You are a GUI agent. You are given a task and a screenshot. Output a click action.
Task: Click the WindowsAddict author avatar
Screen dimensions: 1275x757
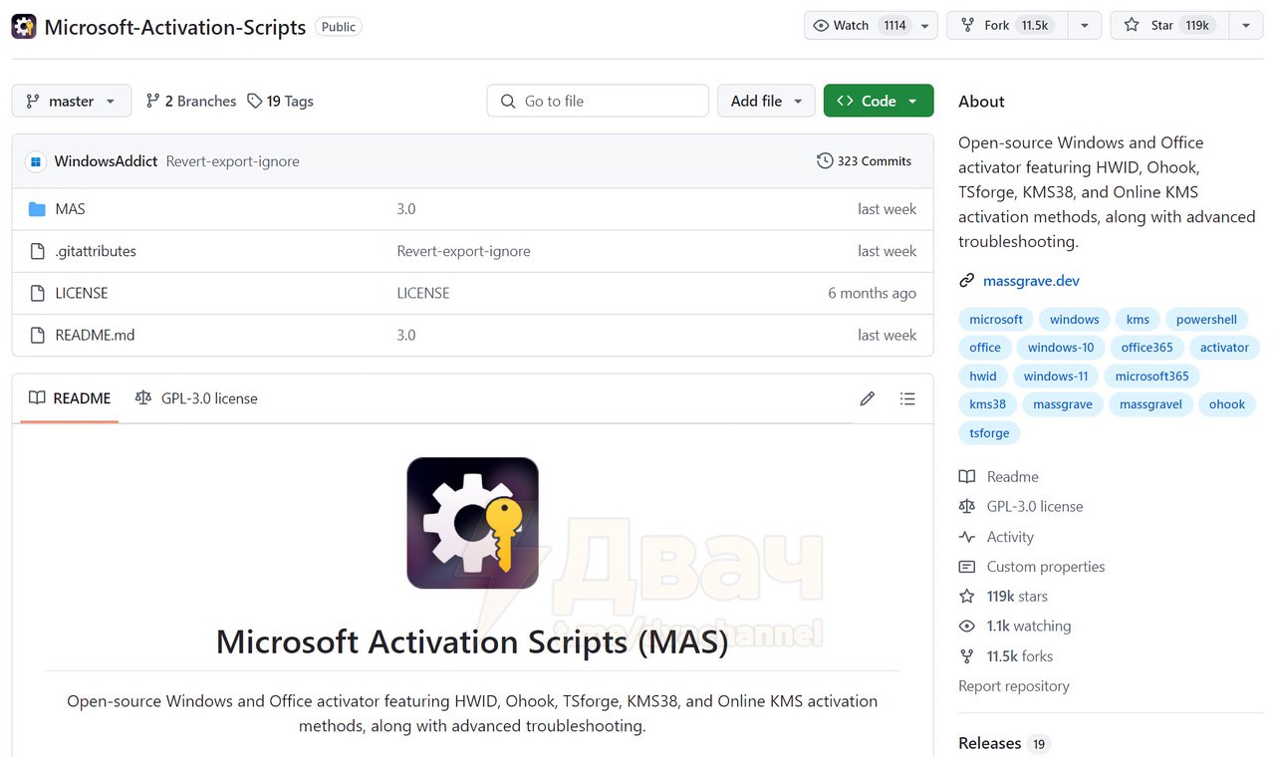pos(36,161)
